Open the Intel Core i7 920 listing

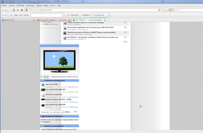pos(51,84)
